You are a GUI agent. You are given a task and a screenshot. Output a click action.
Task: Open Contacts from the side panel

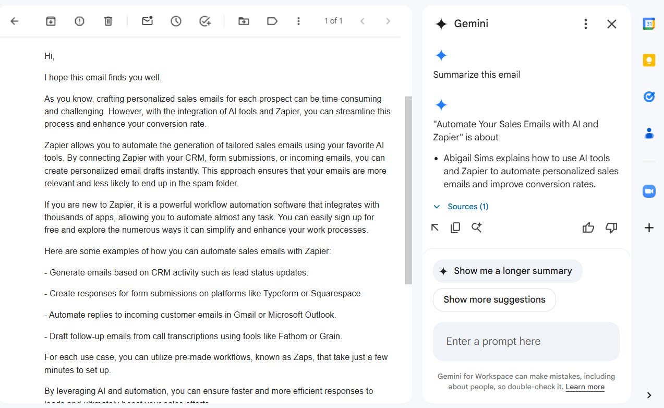point(649,134)
